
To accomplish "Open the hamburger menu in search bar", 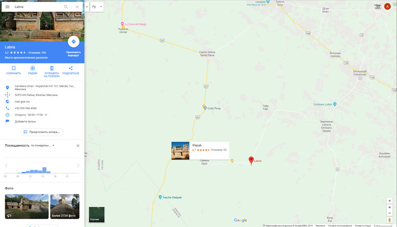I will pos(7,7).
